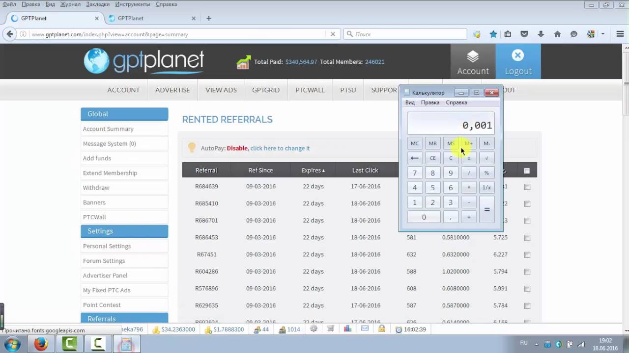Viewport: 629px width, 353px height.
Task: Open the Файл menu in Firefox
Action: click(x=9, y=4)
